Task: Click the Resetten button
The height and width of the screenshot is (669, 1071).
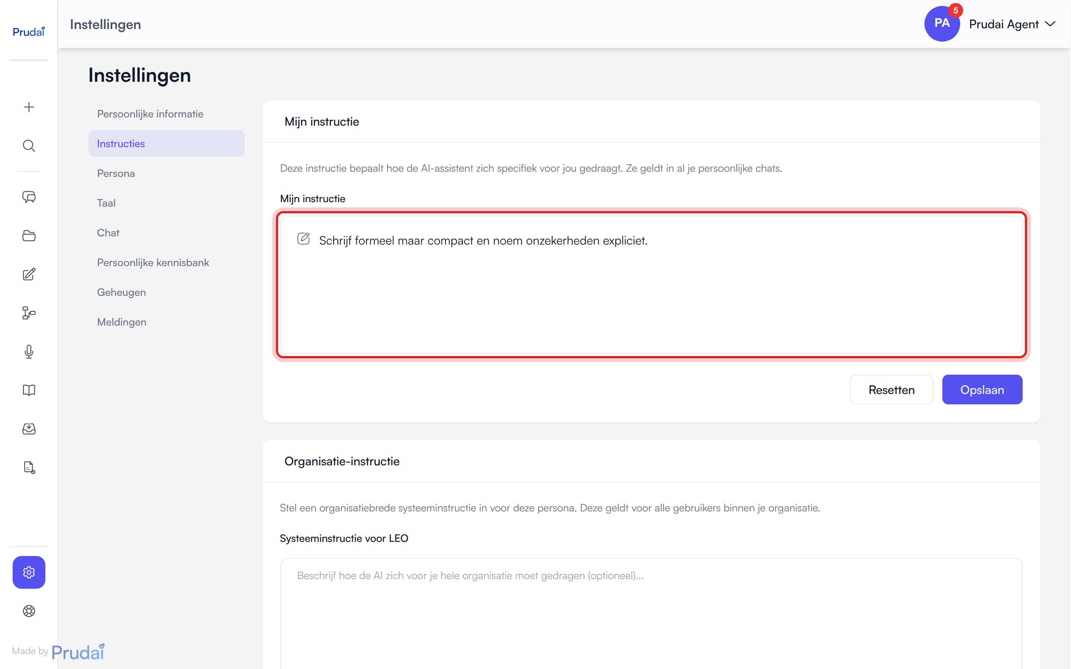Action: click(x=891, y=390)
